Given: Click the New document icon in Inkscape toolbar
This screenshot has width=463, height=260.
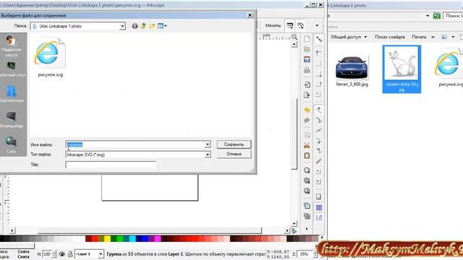Looking at the screenshot, I should pos(307,39).
